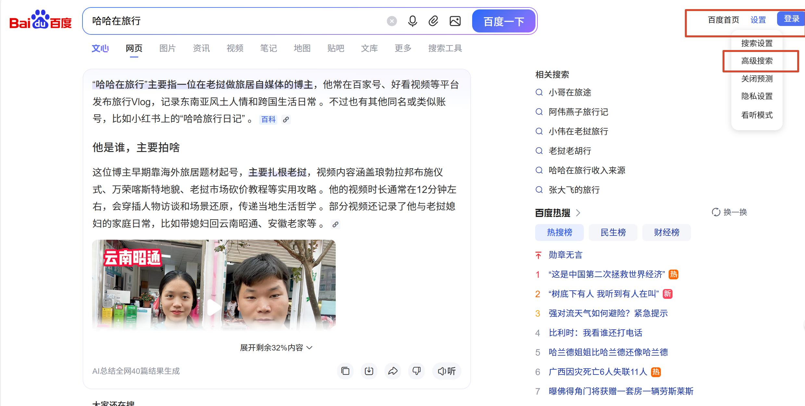This screenshot has width=805, height=406.
Task: Open 搜索工具 options
Action: (445, 48)
